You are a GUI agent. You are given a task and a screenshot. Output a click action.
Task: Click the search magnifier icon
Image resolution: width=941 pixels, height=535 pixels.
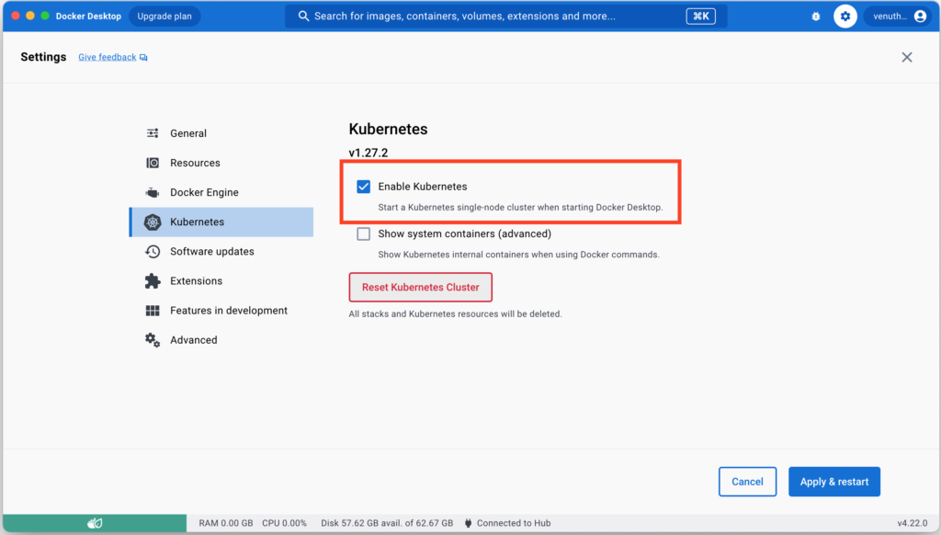pos(303,17)
